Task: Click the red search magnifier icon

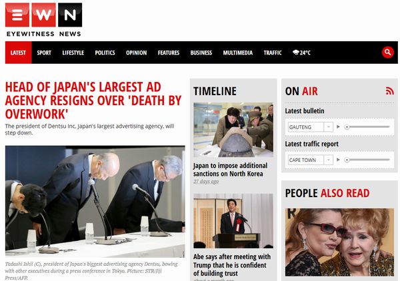Action: pyautogui.click(x=388, y=52)
